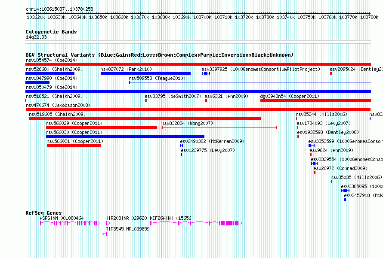Open esv26972 (Conrad2009) label
383x258 pixels.
click(x=340, y=168)
